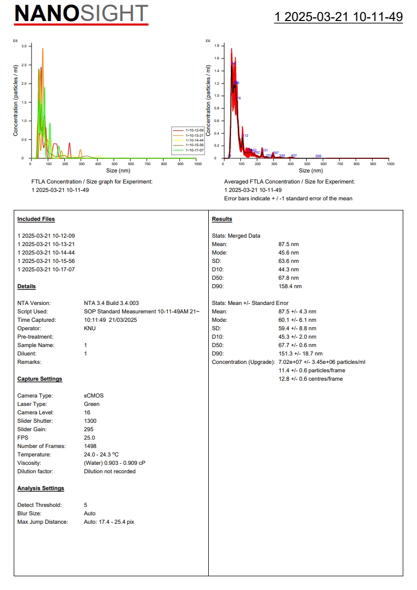
Task: Select merged D10 value 44.3 nm
Action: (289, 269)
